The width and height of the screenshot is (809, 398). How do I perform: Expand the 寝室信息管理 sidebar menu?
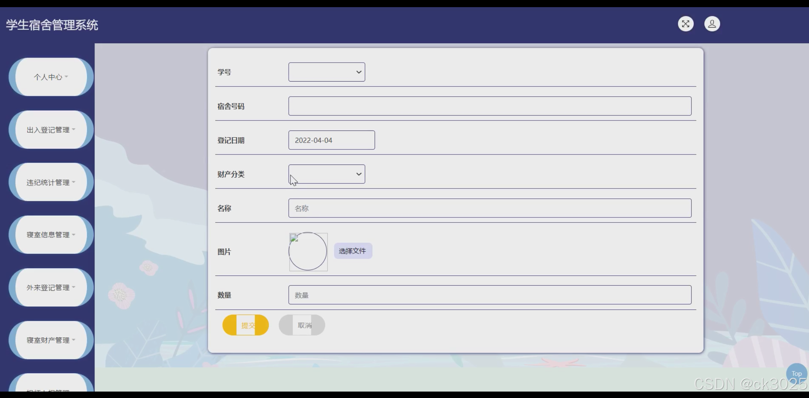(51, 235)
